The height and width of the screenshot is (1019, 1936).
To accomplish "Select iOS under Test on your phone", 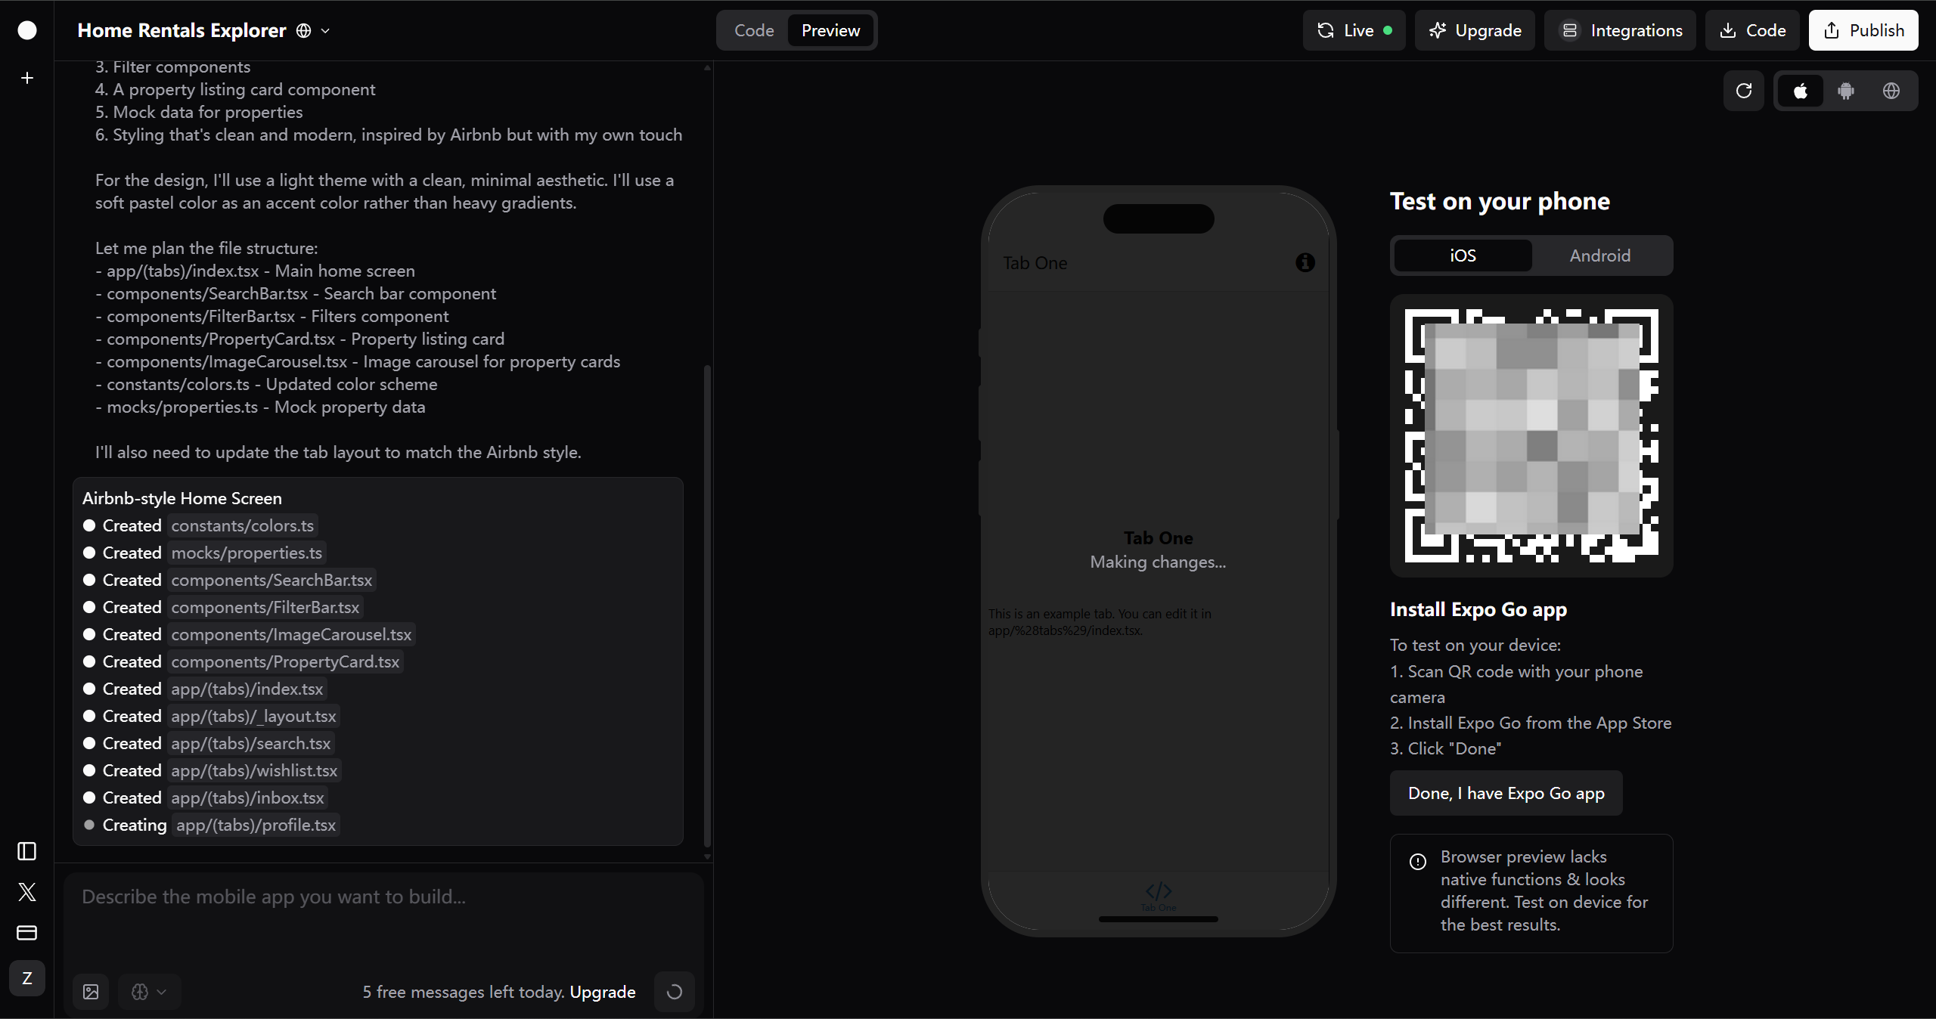I will coord(1463,256).
